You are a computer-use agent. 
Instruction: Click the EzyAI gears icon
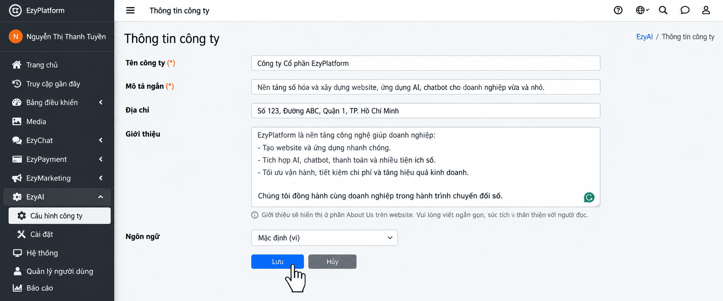pos(17,197)
